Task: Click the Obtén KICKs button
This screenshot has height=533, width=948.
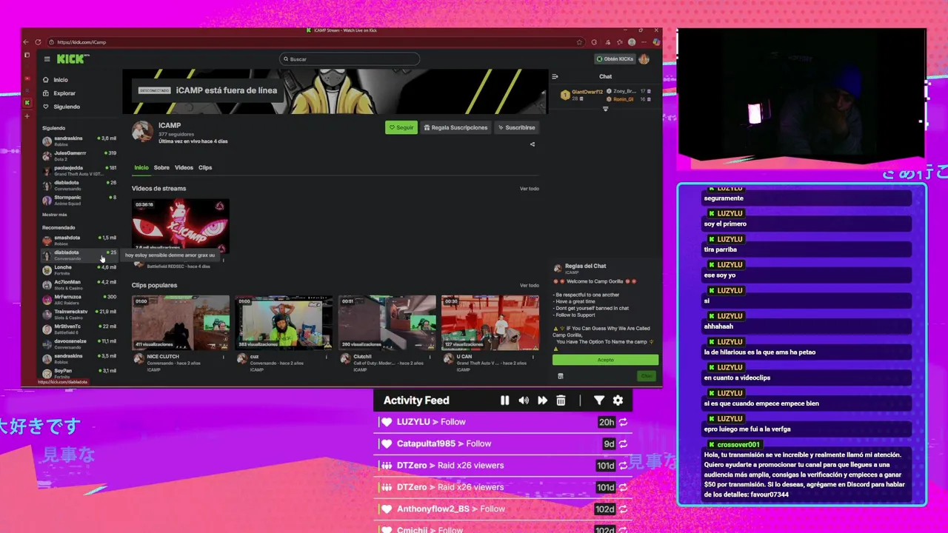Action: coord(615,59)
